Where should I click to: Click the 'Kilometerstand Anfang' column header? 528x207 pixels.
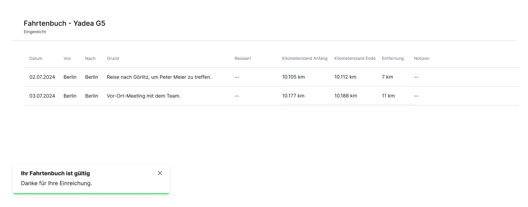click(x=305, y=59)
